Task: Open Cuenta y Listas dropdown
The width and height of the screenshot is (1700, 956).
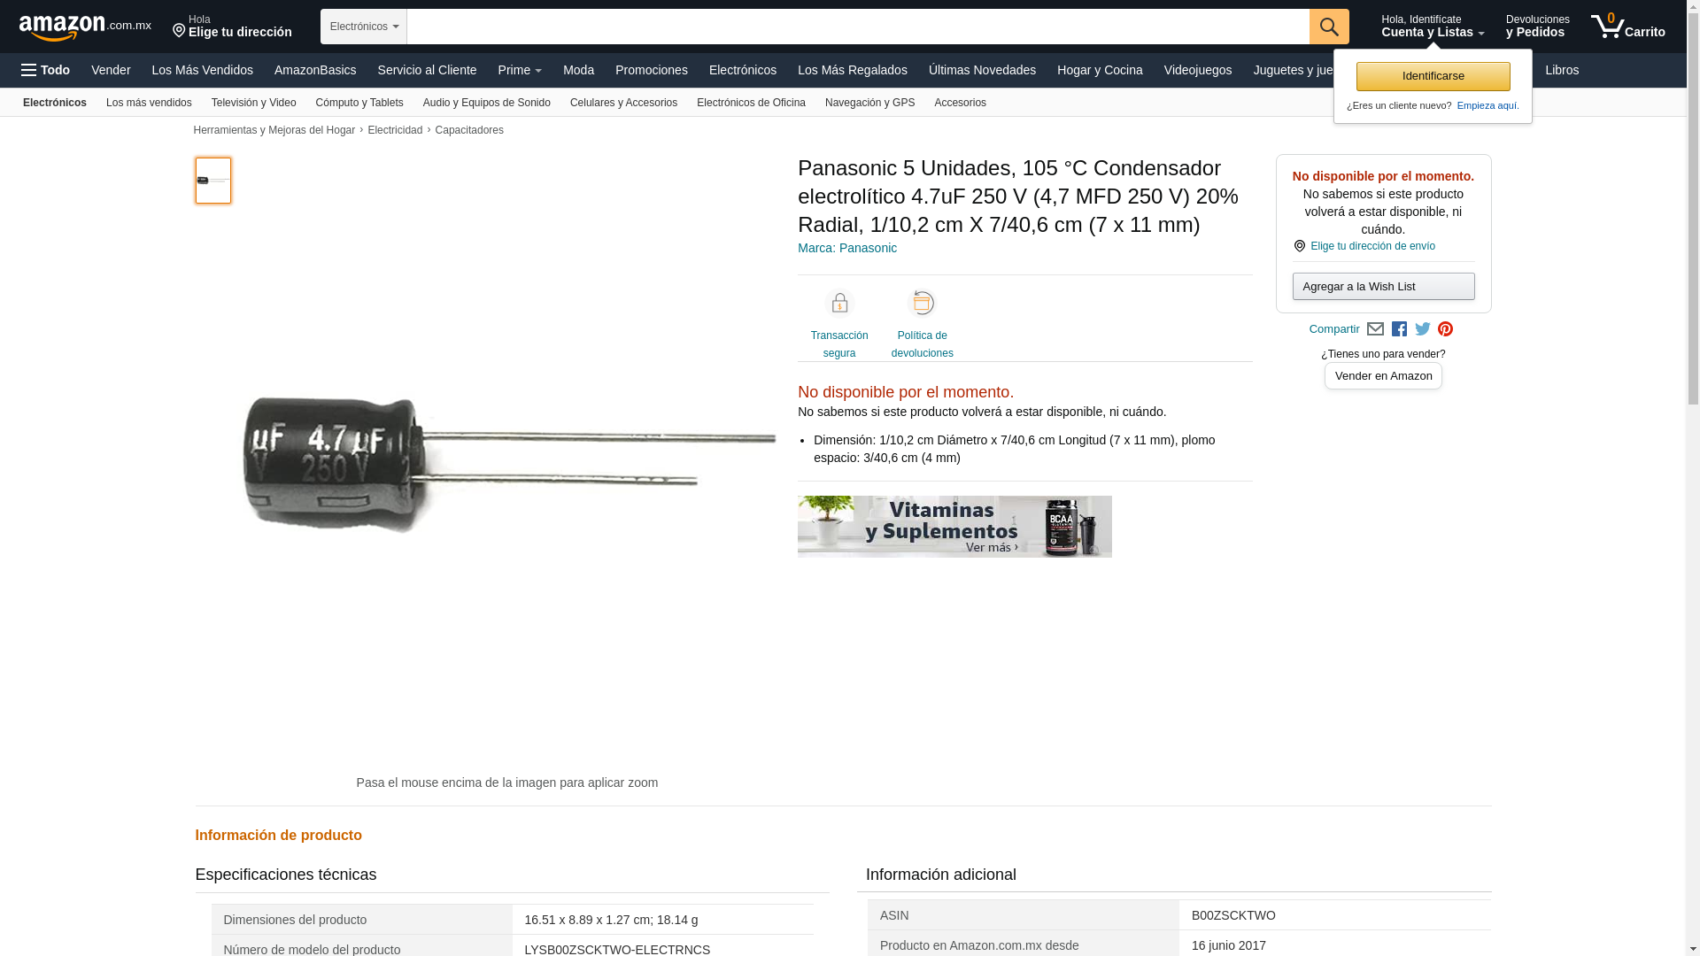Action: pyautogui.click(x=1433, y=27)
